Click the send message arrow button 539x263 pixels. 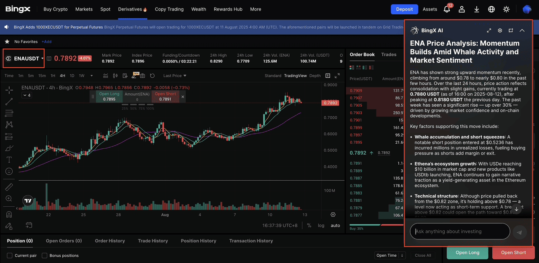pos(520,232)
